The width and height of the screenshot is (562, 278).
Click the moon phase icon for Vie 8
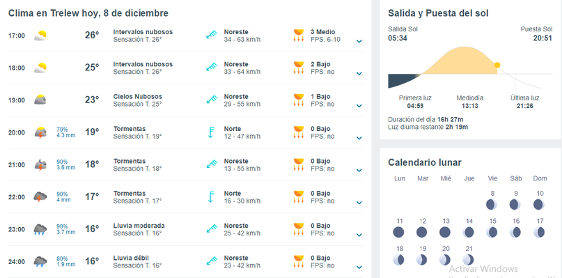(x=492, y=204)
